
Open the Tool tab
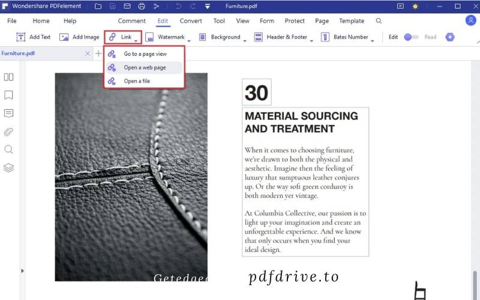[x=219, y=21]
